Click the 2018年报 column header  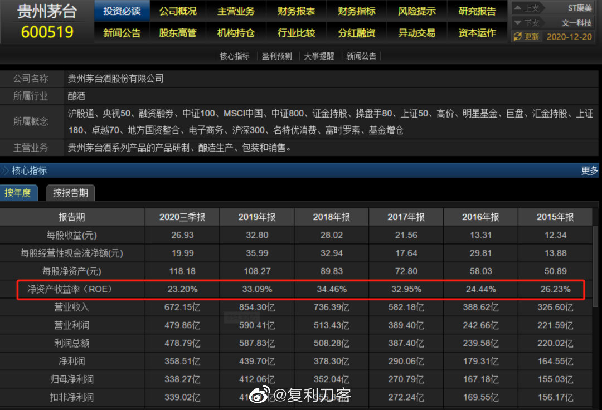[331, 217]
